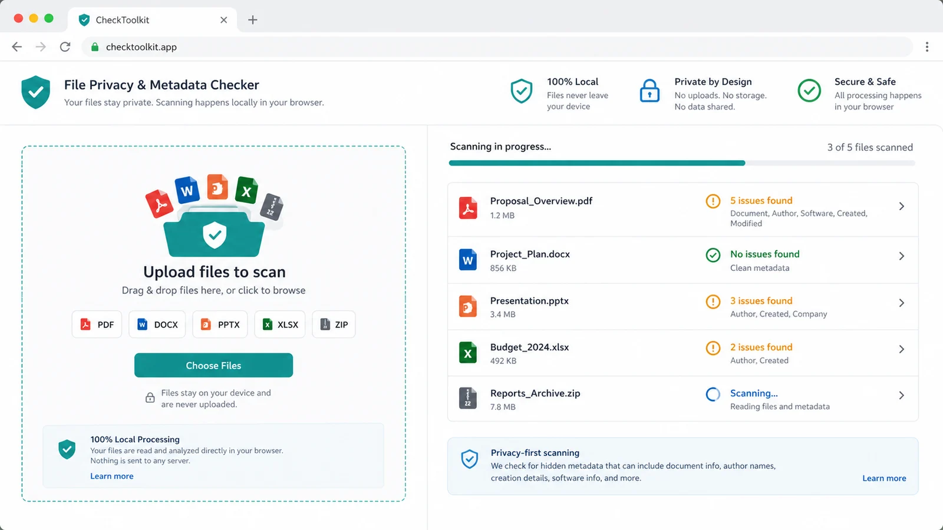Click the DOCX file type chip

click(x=157, y=324)
